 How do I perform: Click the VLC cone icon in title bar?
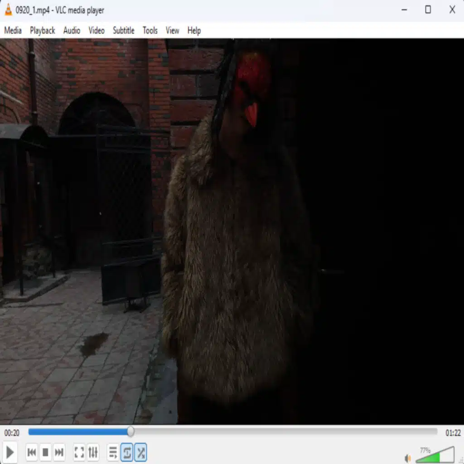[8, 10]
